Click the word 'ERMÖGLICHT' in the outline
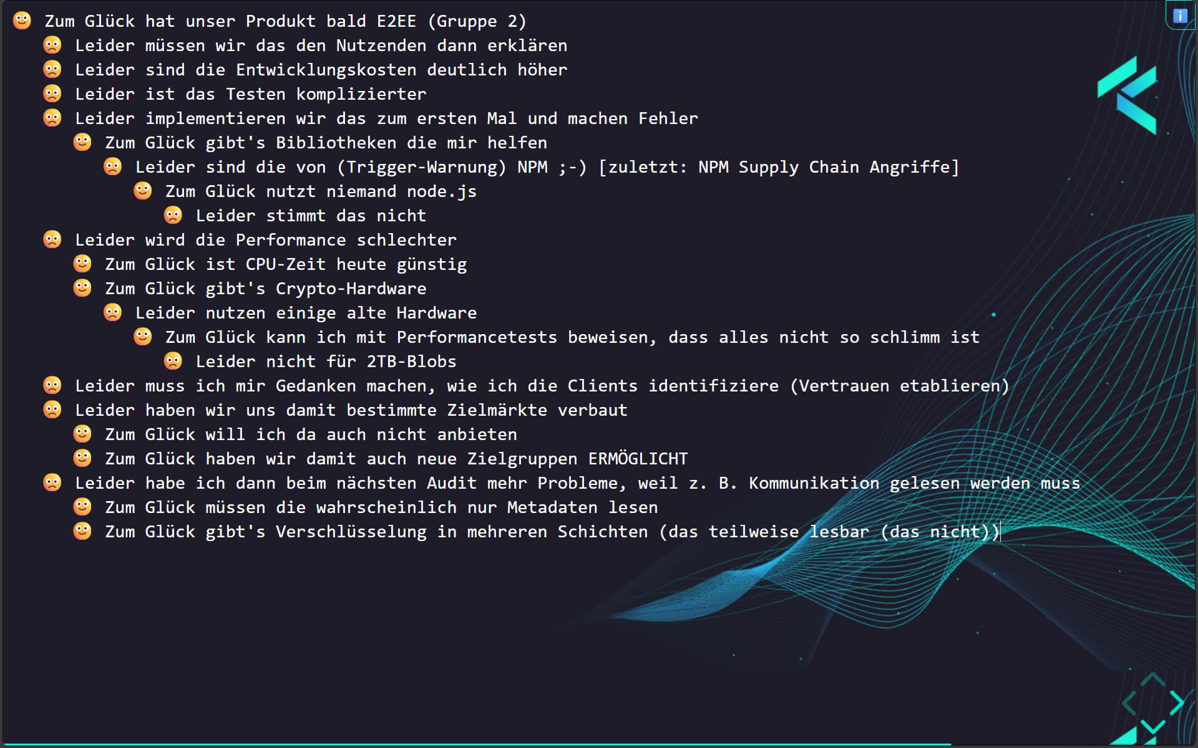The height and width of the screenshot is (748, 1198). 638,459
